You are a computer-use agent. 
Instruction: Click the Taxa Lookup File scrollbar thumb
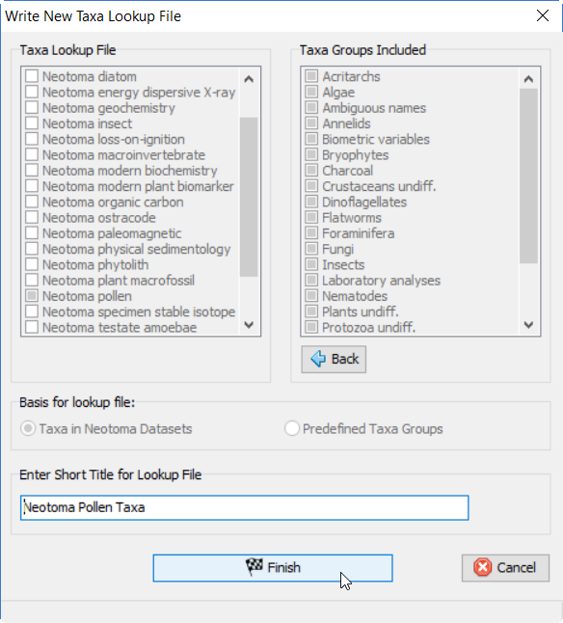pos(249,197)
